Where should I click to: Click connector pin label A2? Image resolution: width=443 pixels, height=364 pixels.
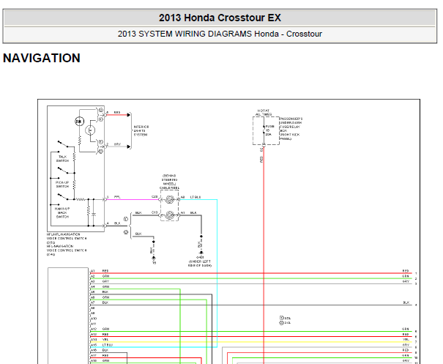coord(93,276)
